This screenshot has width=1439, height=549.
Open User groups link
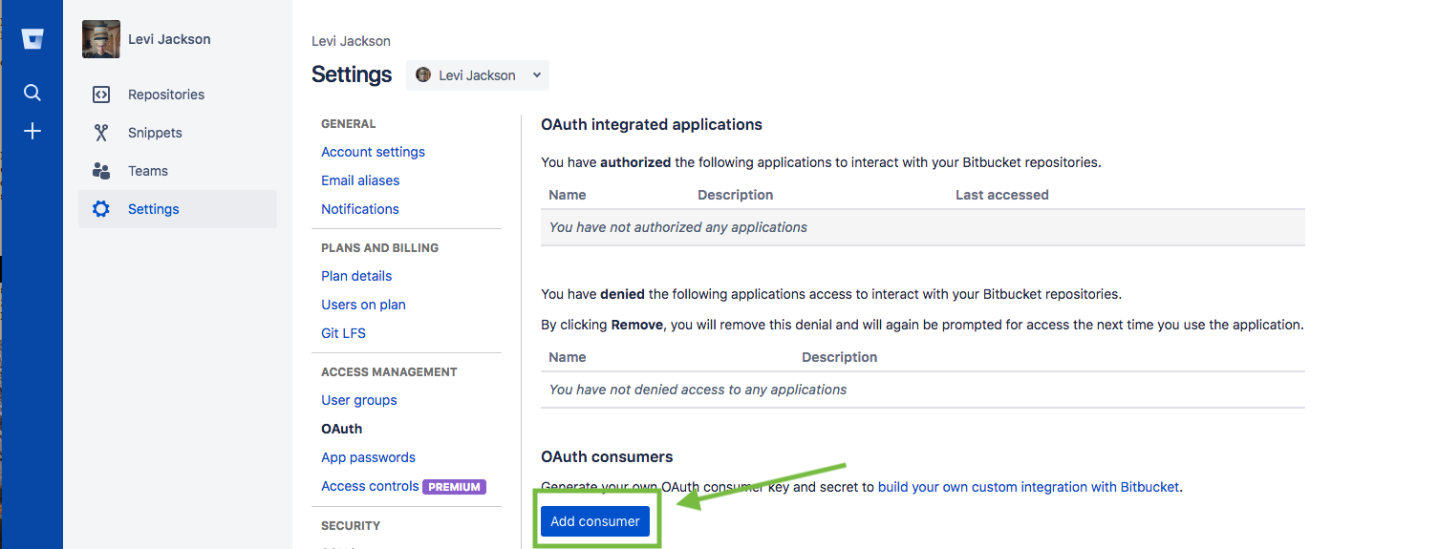point(359,400)
